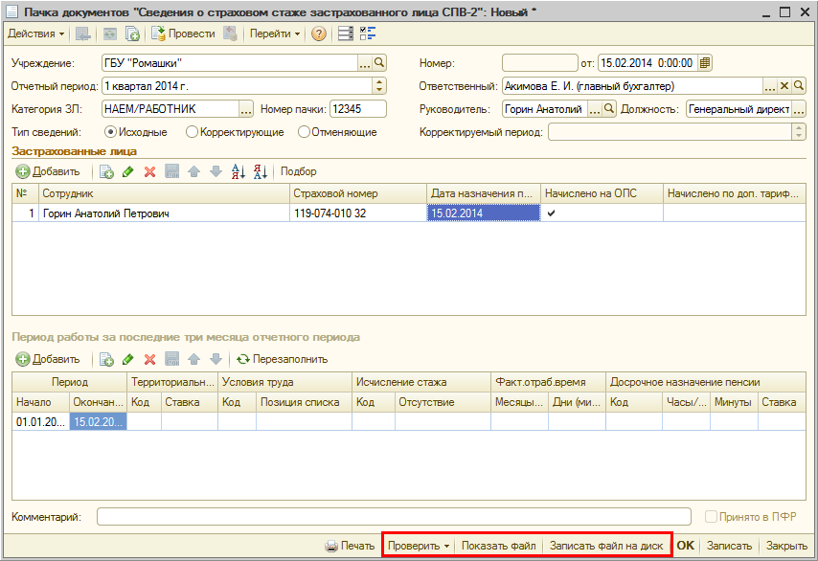Toggle the Принято в ПФР checkbox
Screen dimensions: 818x561
point(711,517)
